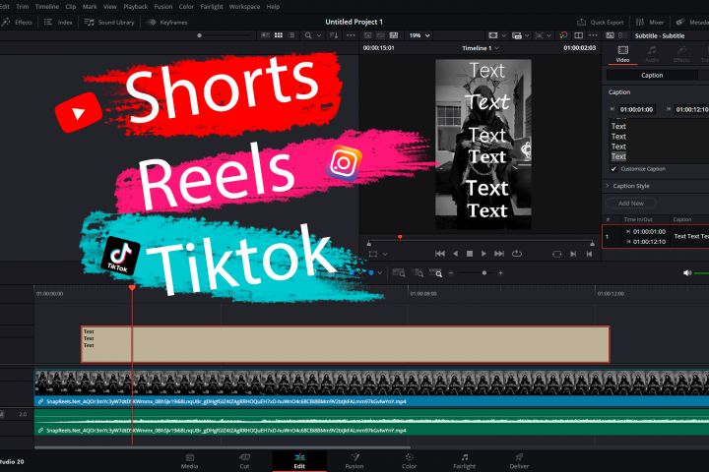Click the timeline zoom-to-fit icon
709x472 pixels.
399,272
